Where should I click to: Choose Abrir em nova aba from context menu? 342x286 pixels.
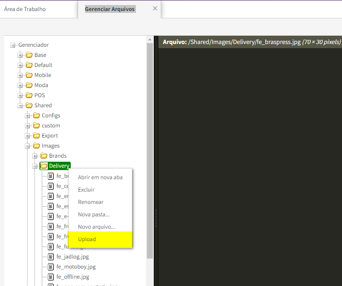(101, 177)
